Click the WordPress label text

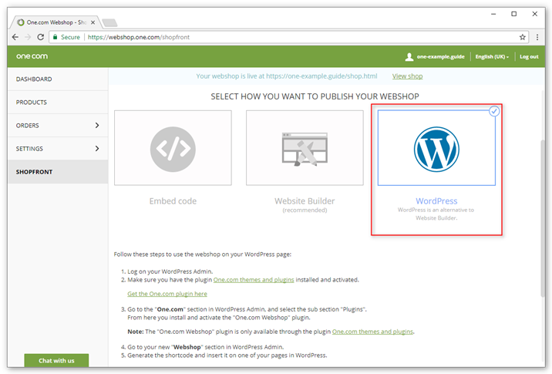[436, 201]
